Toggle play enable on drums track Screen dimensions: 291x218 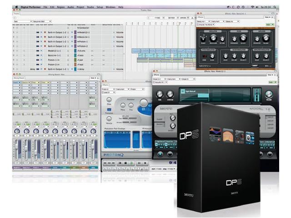(41, 51)
